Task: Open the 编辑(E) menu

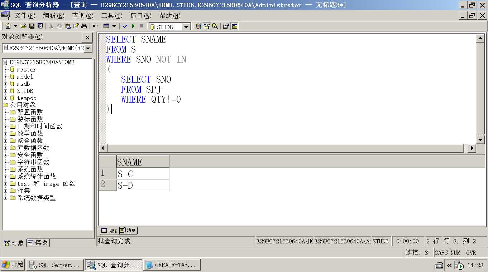Action: coord(54,15)
